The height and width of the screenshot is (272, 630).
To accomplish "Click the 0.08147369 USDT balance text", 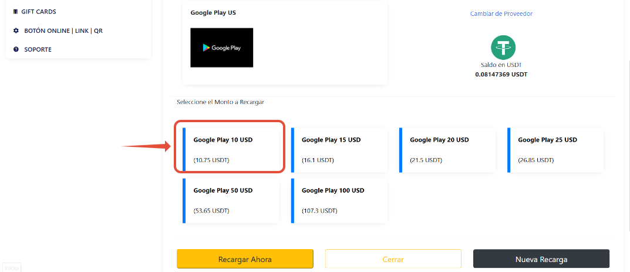I will point(501,75).
